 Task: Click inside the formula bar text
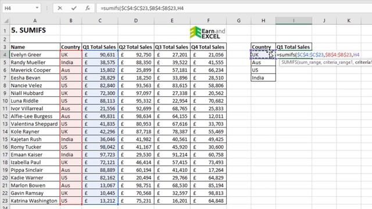(x=142, y=8)
